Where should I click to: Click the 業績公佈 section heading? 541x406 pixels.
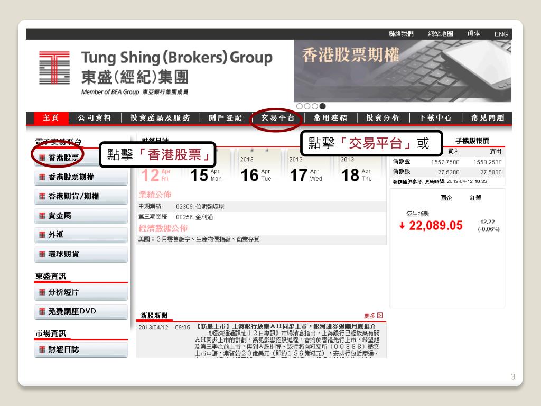click(x=155, y=195)
